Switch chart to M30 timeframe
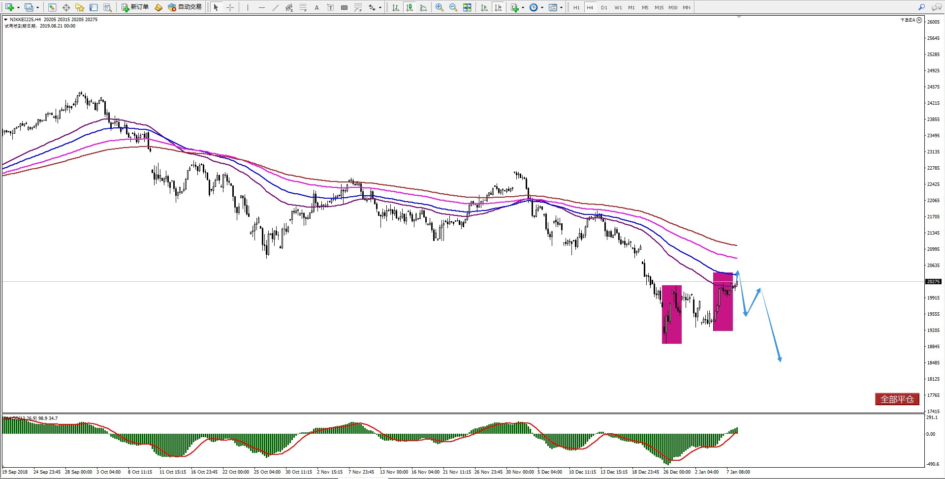945x479 pixels. [673, 7]
